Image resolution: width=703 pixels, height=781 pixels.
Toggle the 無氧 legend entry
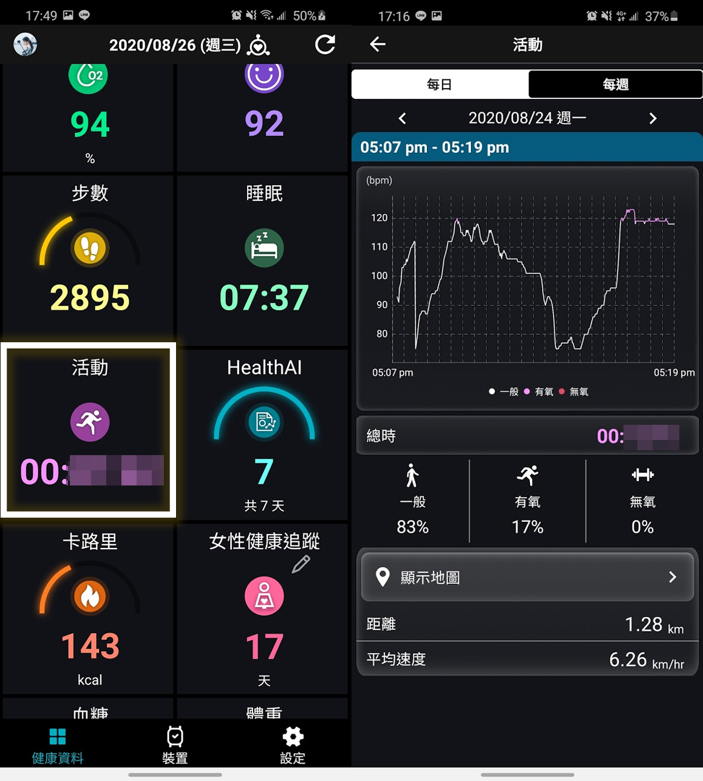pyautogui.click(x=574, y=392)
